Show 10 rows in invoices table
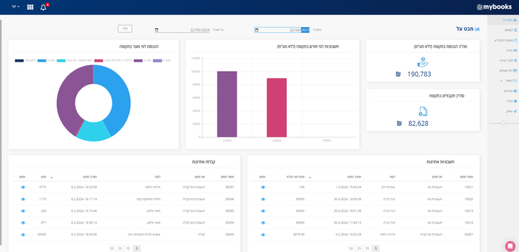This screenshot has height=252, width=519. 367,248
